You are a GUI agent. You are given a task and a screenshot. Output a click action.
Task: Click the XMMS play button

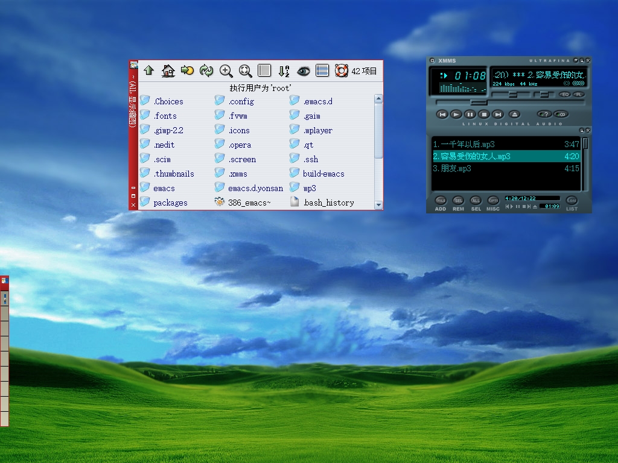456,114
